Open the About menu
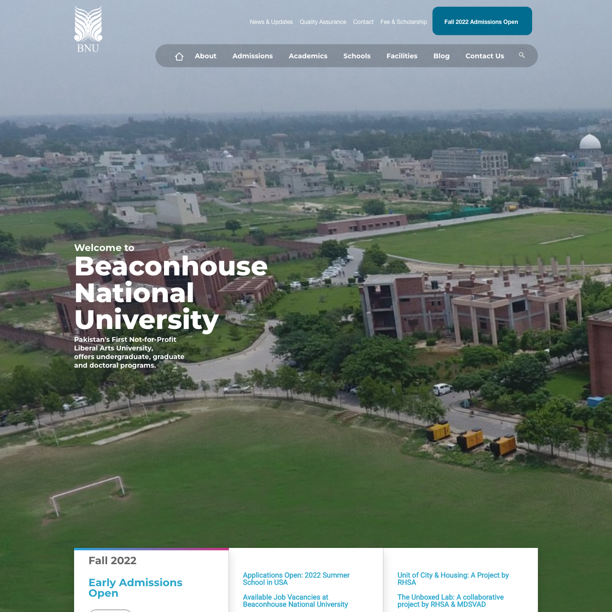The image size is (612, 612). pos(206,56)
